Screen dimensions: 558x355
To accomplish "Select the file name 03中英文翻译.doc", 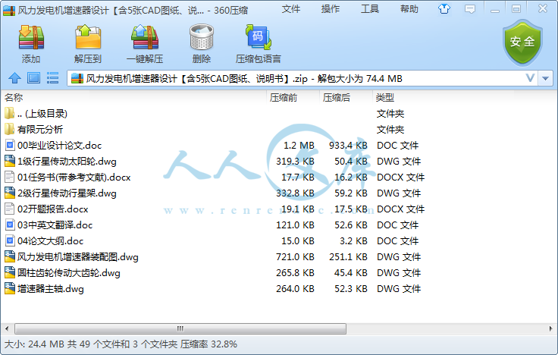I will tap(55, 225).
